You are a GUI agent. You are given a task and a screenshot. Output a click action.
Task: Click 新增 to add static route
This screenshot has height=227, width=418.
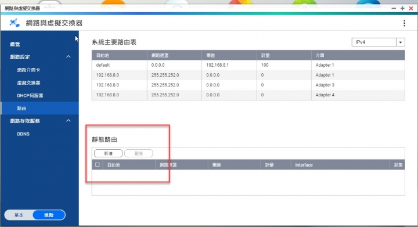108,153
